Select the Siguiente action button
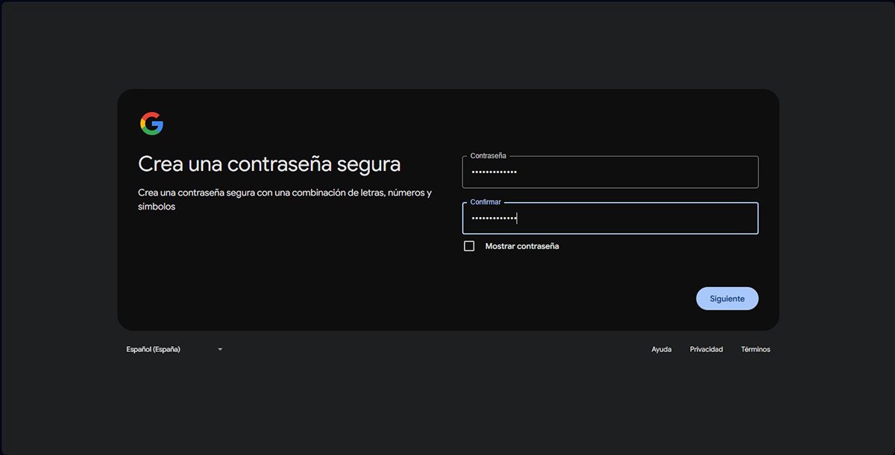 point(727,298)
